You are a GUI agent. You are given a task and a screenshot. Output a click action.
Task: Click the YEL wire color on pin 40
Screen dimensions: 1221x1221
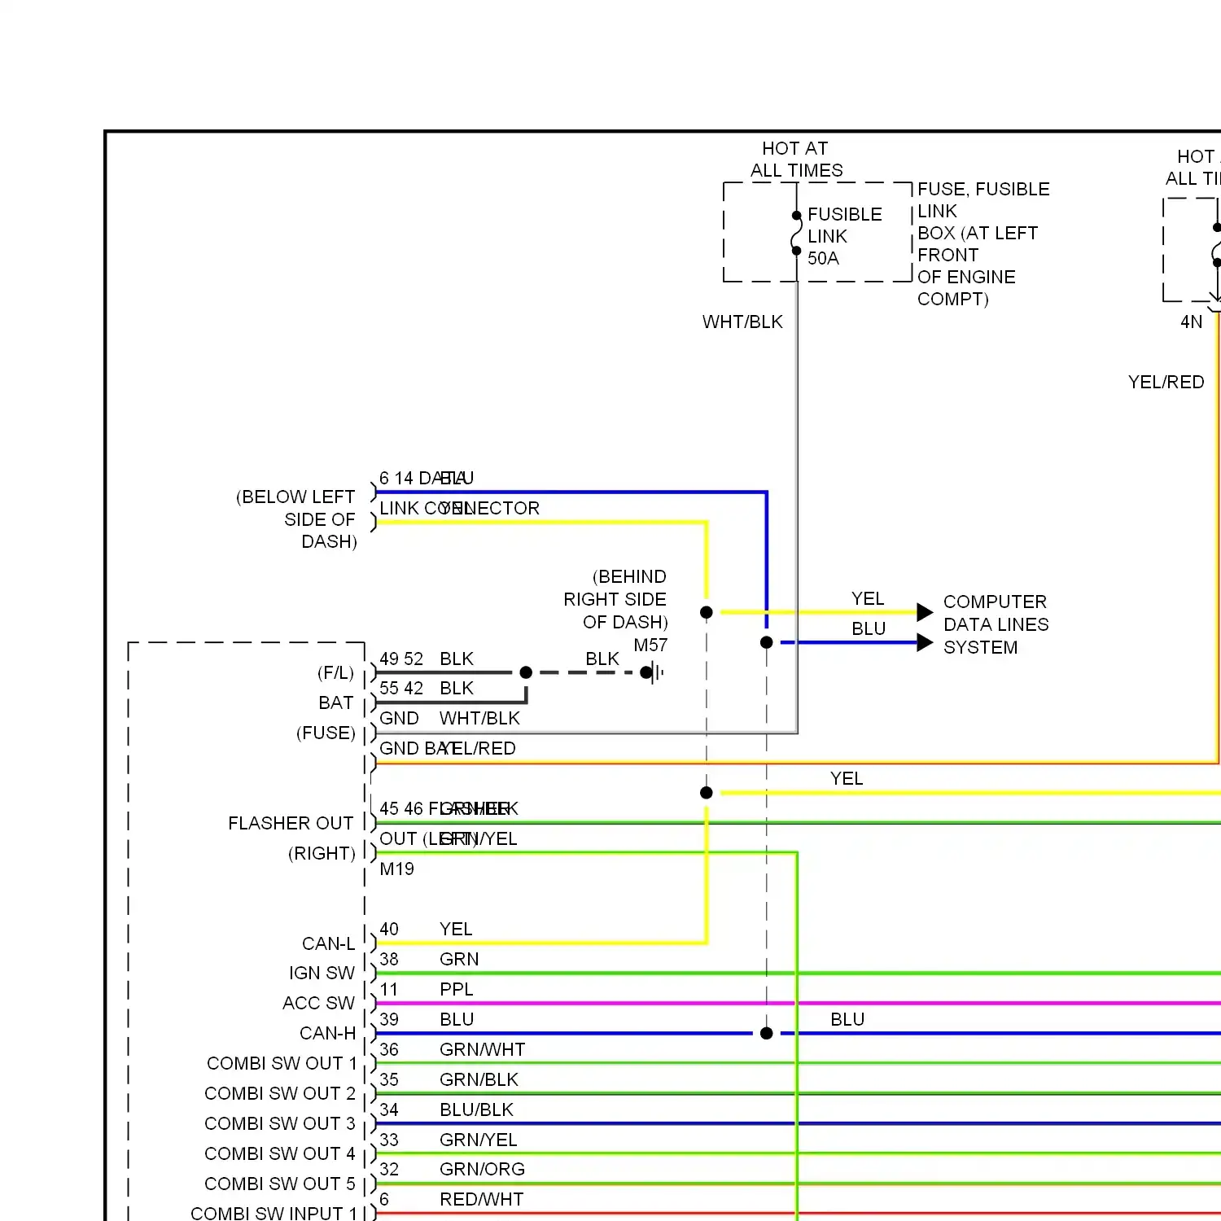[x=456, y=930]
